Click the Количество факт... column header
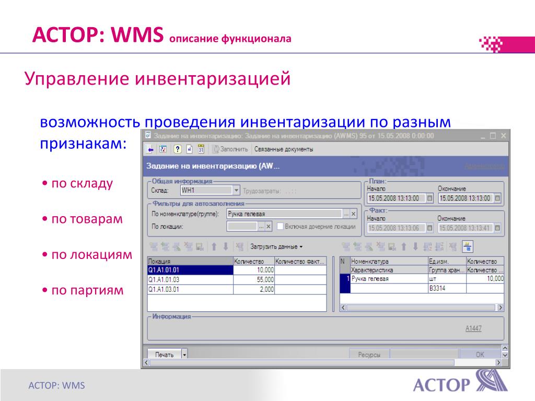This screenshot has height=401, width=535. click(x=300, y=261)
